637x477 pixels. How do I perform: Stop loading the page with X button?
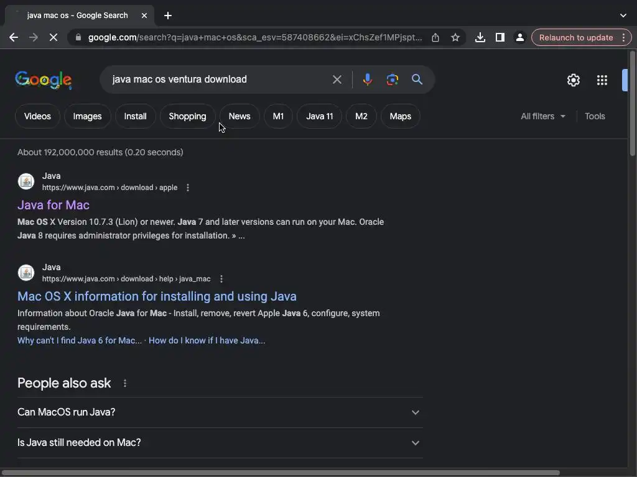[53, 38]
